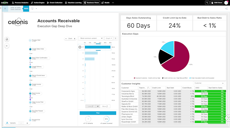Select the Create Sales Order activity
230x128 pixels.
click(x=38, y=49)
